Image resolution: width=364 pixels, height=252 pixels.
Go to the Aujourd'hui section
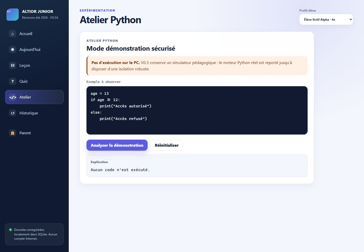pos(34,50)
